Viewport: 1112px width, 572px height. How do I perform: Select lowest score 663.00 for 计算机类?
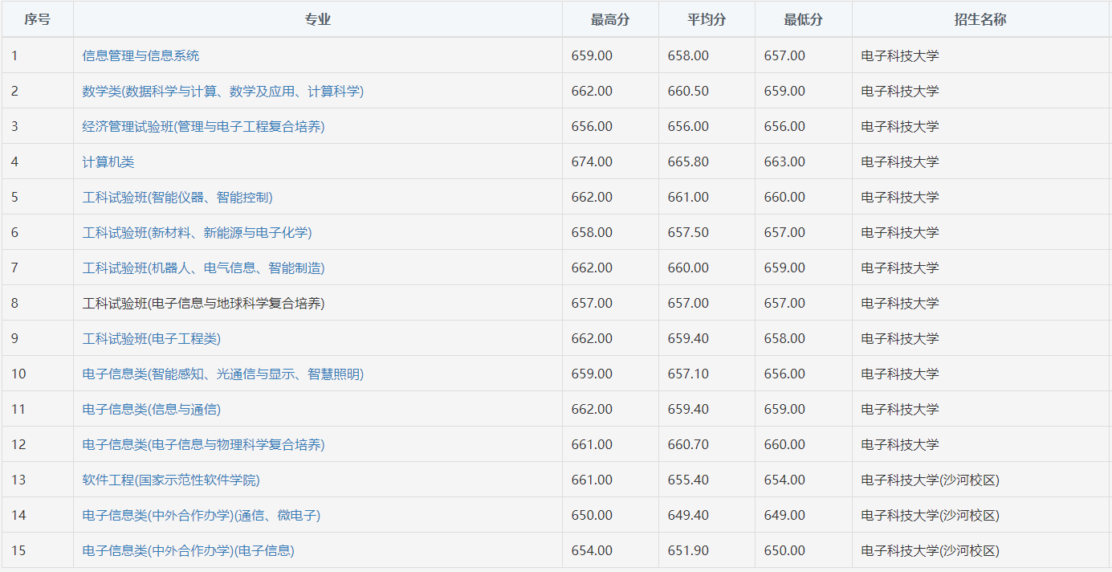pos(784,161)
